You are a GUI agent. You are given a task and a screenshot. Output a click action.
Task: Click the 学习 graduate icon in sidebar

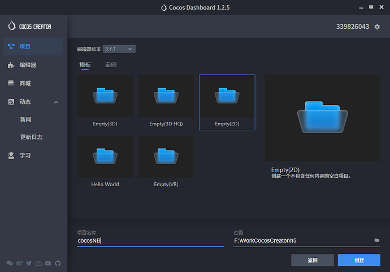pos(11,156)
